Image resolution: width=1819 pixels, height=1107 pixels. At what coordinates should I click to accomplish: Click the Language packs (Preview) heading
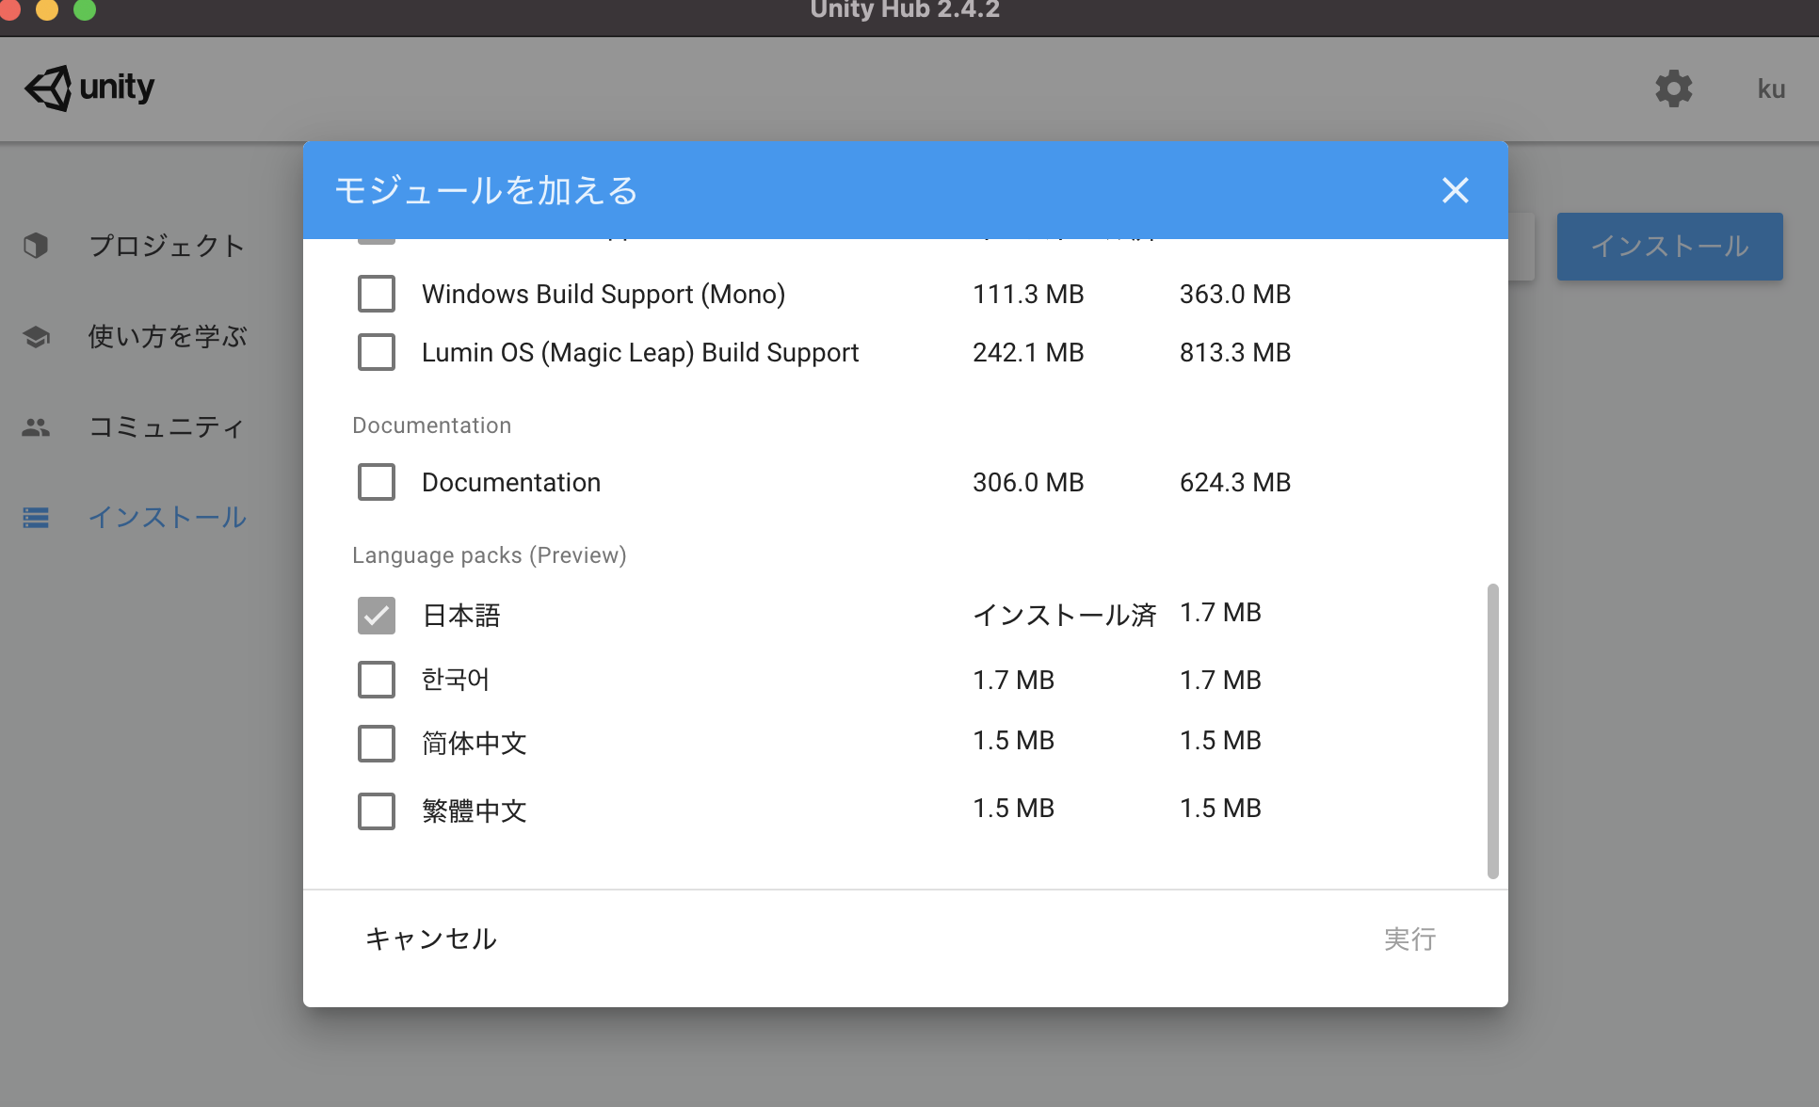[x=490, y=555]
